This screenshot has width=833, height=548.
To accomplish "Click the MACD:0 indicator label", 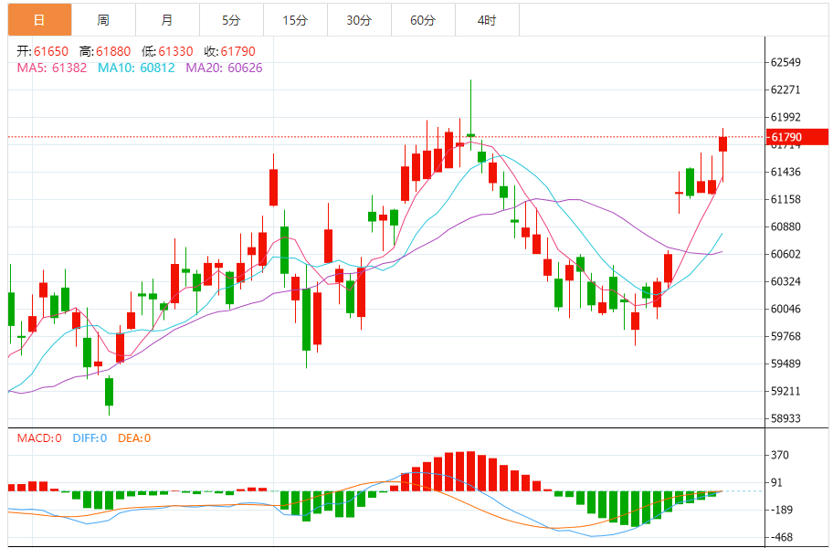I will click(x=39, y=437).
